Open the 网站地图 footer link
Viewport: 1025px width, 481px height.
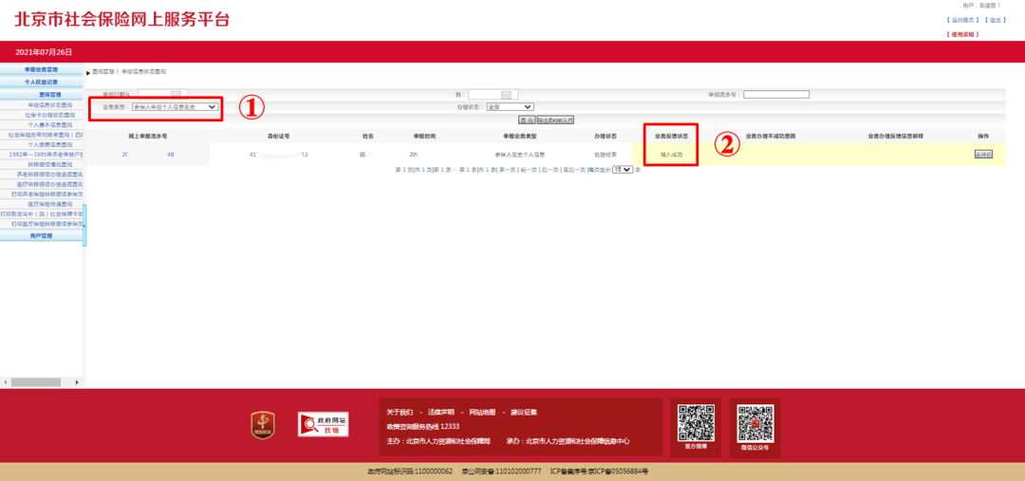482,413
